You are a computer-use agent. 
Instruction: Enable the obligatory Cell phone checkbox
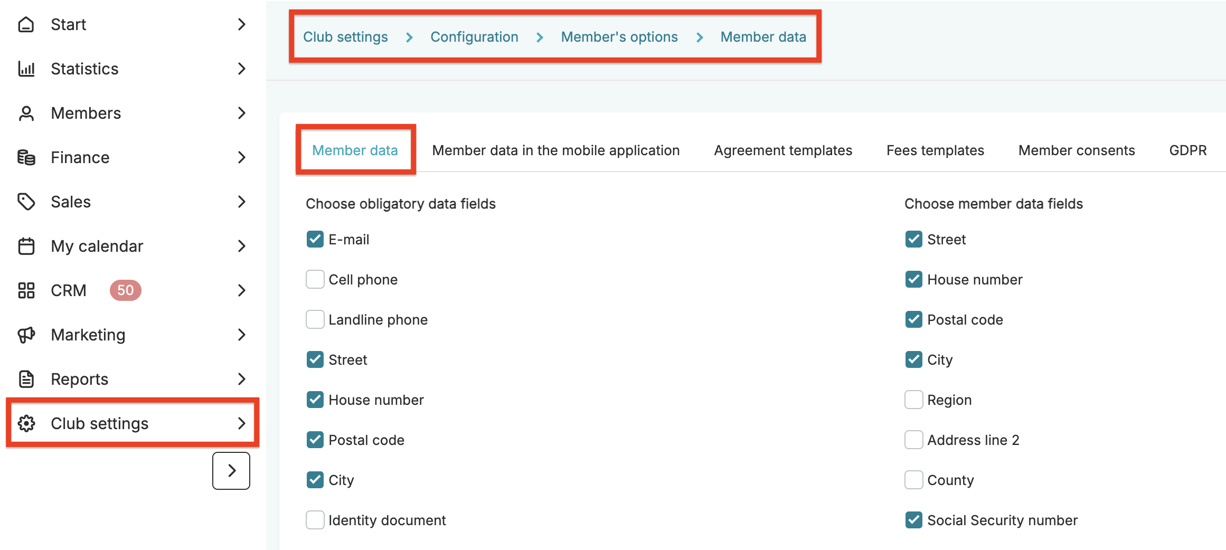tap(315, 280)
